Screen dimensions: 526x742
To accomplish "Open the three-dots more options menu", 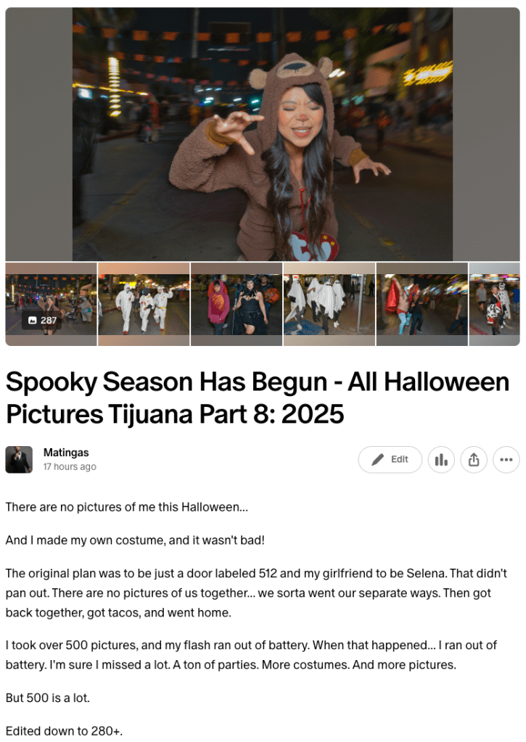I will 506,460.
